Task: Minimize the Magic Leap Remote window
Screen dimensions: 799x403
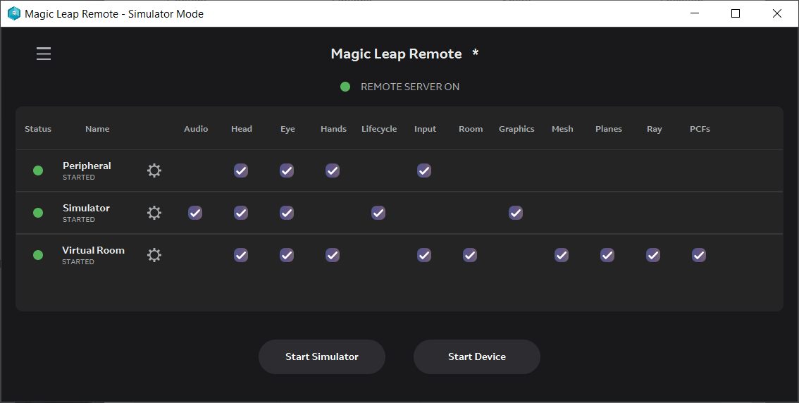Action: (x=695, y=14)
